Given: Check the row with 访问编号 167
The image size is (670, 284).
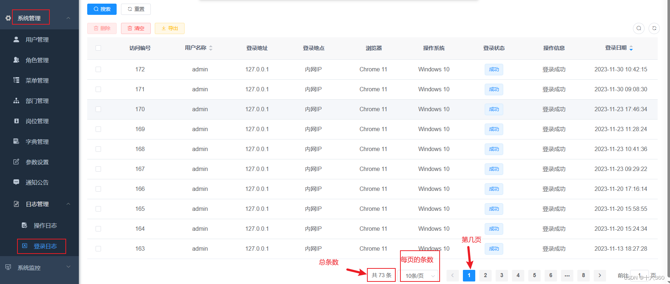Looking at the screenshot, I should click(x=98, y=169).
